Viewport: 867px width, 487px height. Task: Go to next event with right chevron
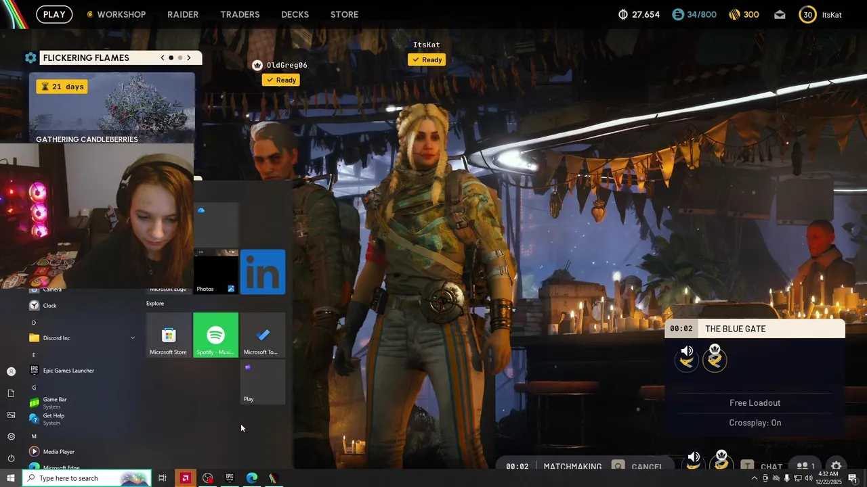pos(188,58)
